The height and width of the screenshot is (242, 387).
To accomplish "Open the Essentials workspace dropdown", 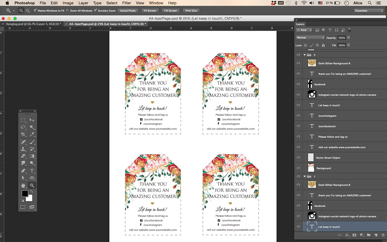I will point(369,11).
